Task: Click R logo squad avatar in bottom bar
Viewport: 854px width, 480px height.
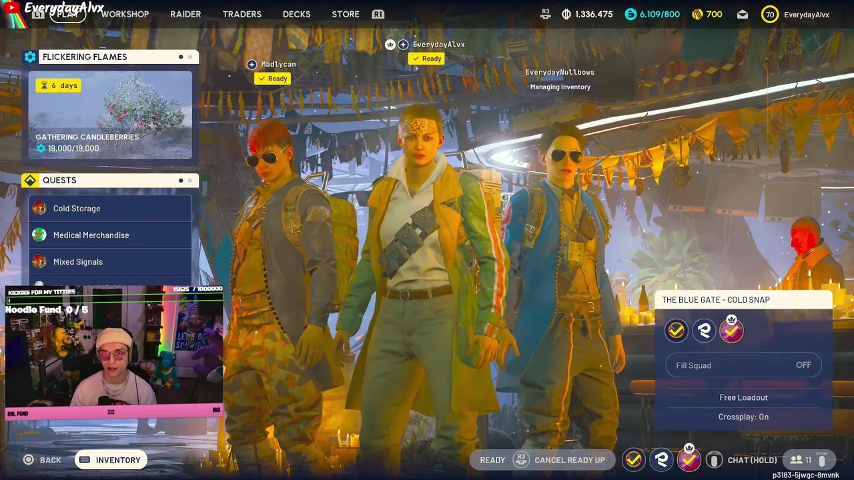Action: [x=661, y=459]
